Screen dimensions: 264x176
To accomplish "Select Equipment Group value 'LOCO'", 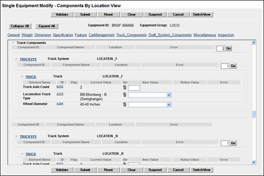I will click(x=174, y=26).
